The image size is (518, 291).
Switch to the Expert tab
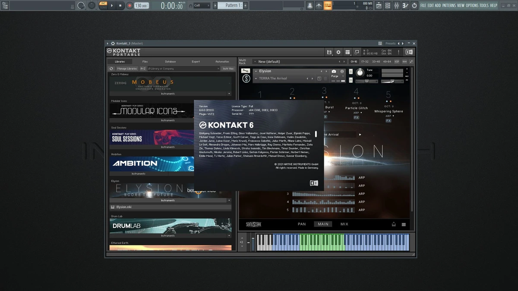pyautogui.click(x=196, y=62)
